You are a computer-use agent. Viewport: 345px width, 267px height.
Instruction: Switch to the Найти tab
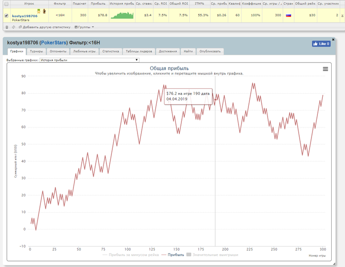coord(188,51)
